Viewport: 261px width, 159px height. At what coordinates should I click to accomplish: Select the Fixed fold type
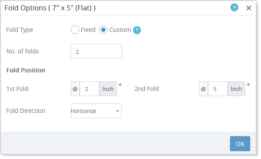[x=75, y=30]
